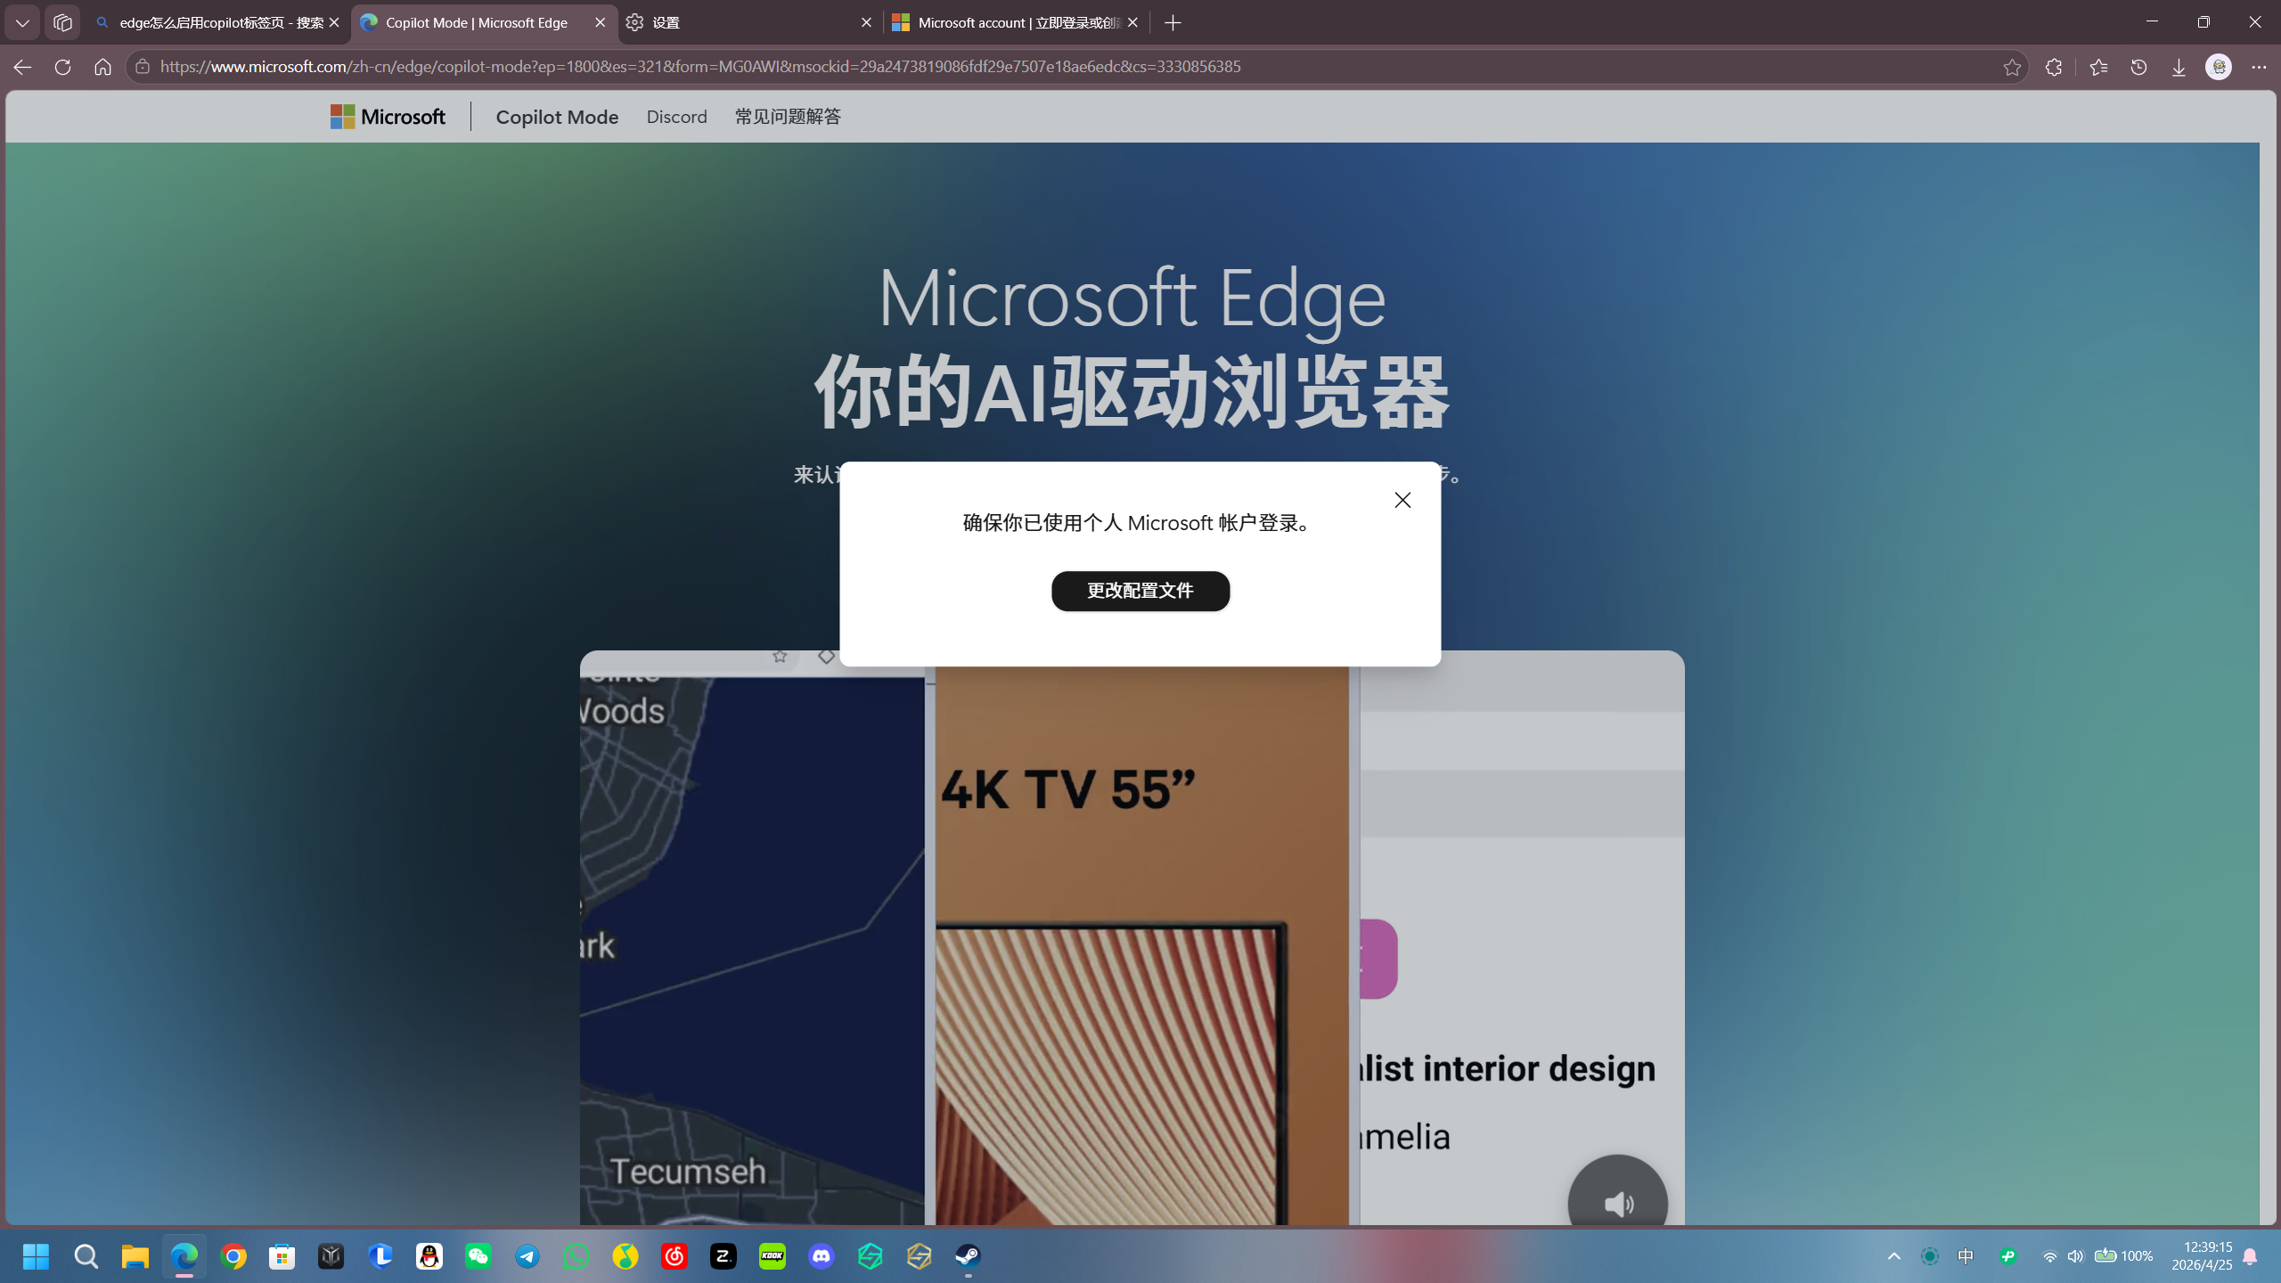Viewport: 2281px width, 1283px height.
Task: Open Taskbar search magnifier
Action: pos(86,1256)
